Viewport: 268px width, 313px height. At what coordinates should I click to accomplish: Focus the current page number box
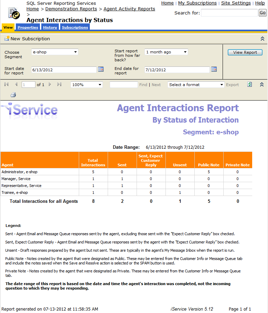(x=29, y=85)
